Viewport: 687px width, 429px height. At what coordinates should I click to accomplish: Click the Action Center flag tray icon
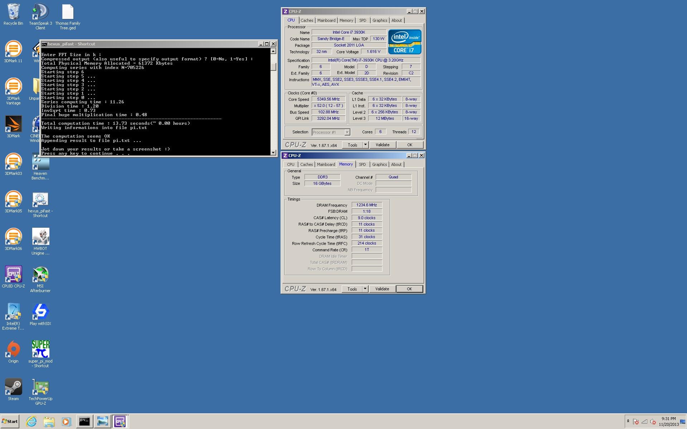(x=636, y=422)
